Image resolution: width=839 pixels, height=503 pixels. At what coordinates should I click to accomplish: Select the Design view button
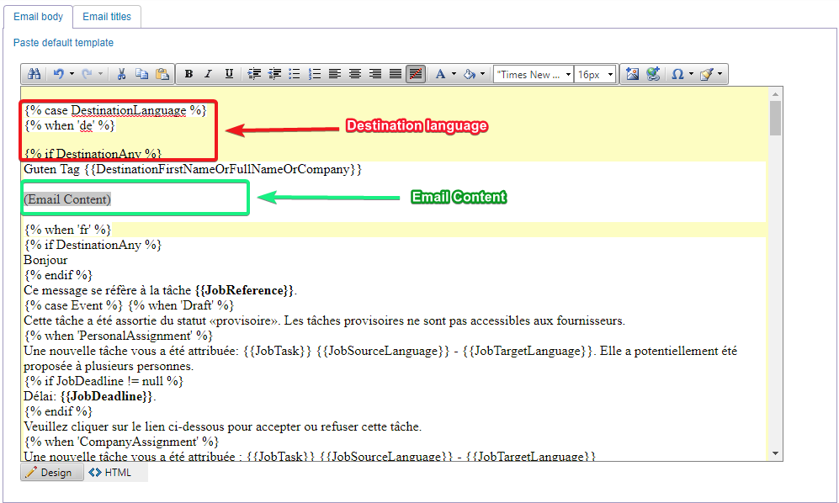[52, 473]
